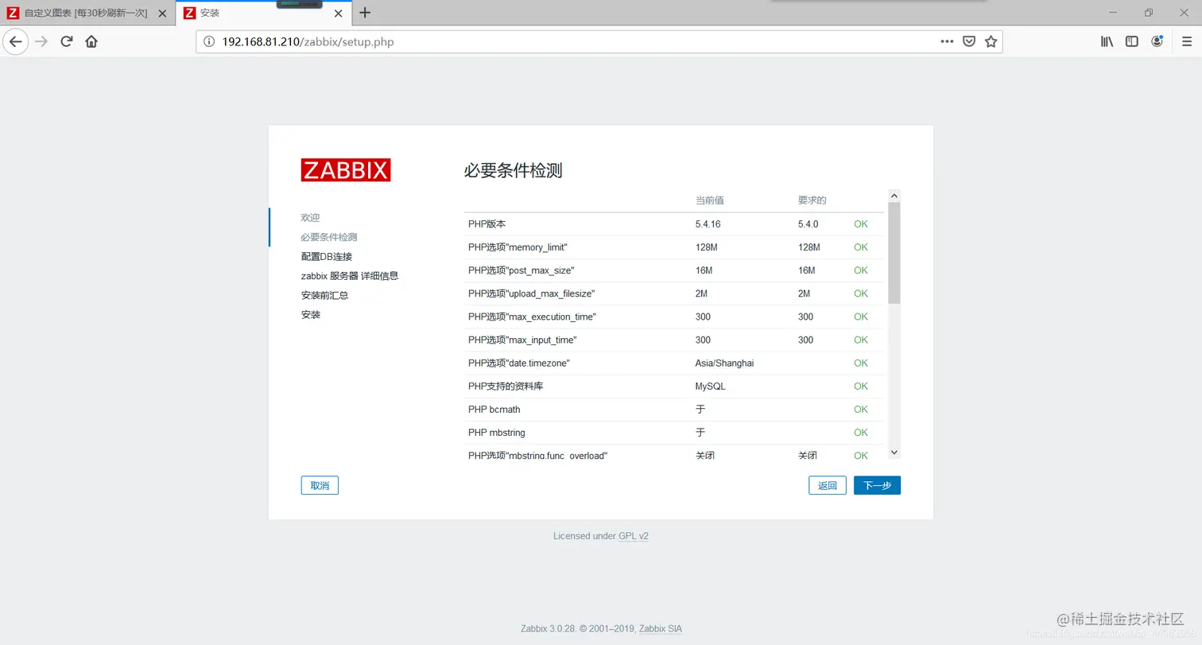1202x645 pixels.
Task: Close the 安装 tab
Action: coord(339,13)
